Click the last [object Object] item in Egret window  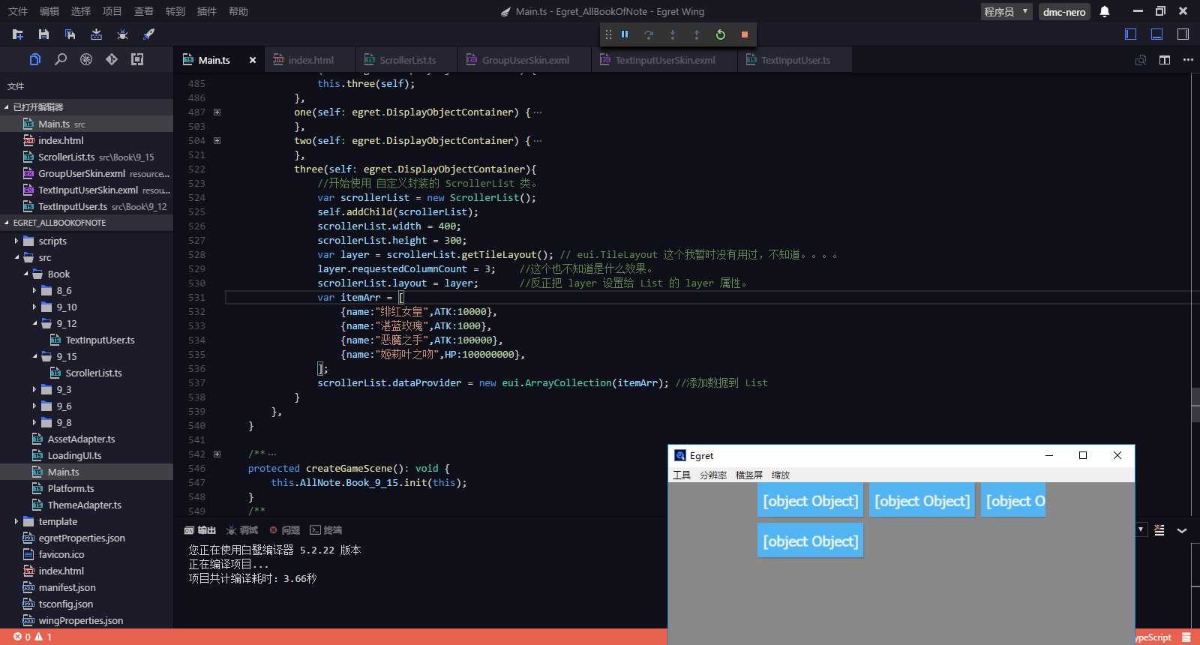coord(810,541)
